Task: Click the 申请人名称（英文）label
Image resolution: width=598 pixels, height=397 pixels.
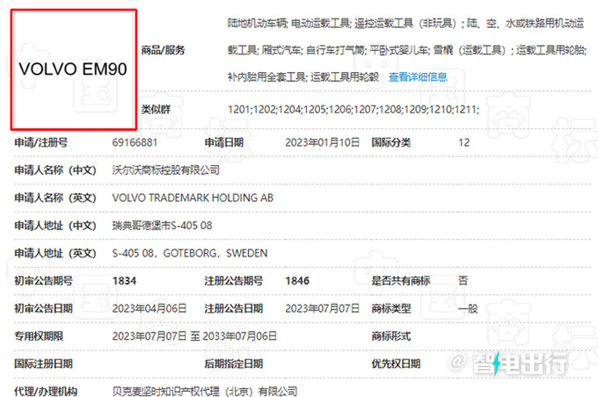Action: pos(55,198)
